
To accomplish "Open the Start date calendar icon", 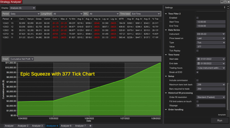I will coord(199,59).
